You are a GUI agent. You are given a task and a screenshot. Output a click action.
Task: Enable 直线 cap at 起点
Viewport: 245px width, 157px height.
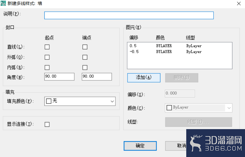point(47,47)
